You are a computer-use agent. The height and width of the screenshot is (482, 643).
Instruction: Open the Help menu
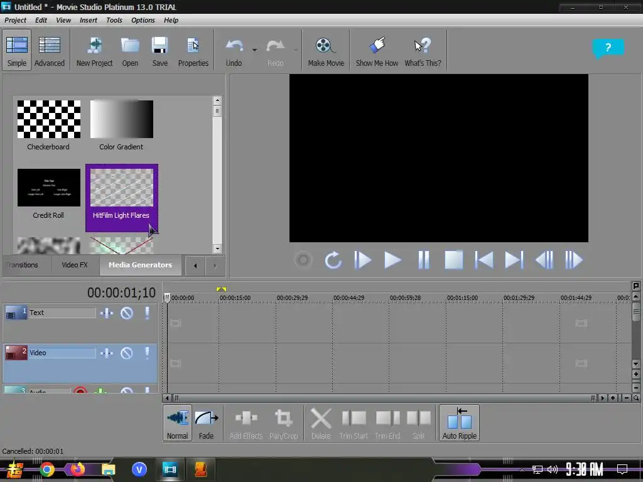coord(171,20)
